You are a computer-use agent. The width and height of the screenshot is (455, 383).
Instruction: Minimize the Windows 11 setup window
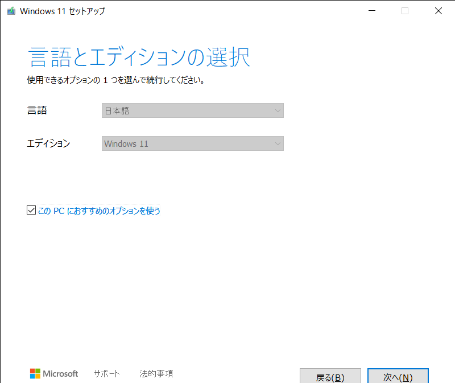[x=372, y=11]
